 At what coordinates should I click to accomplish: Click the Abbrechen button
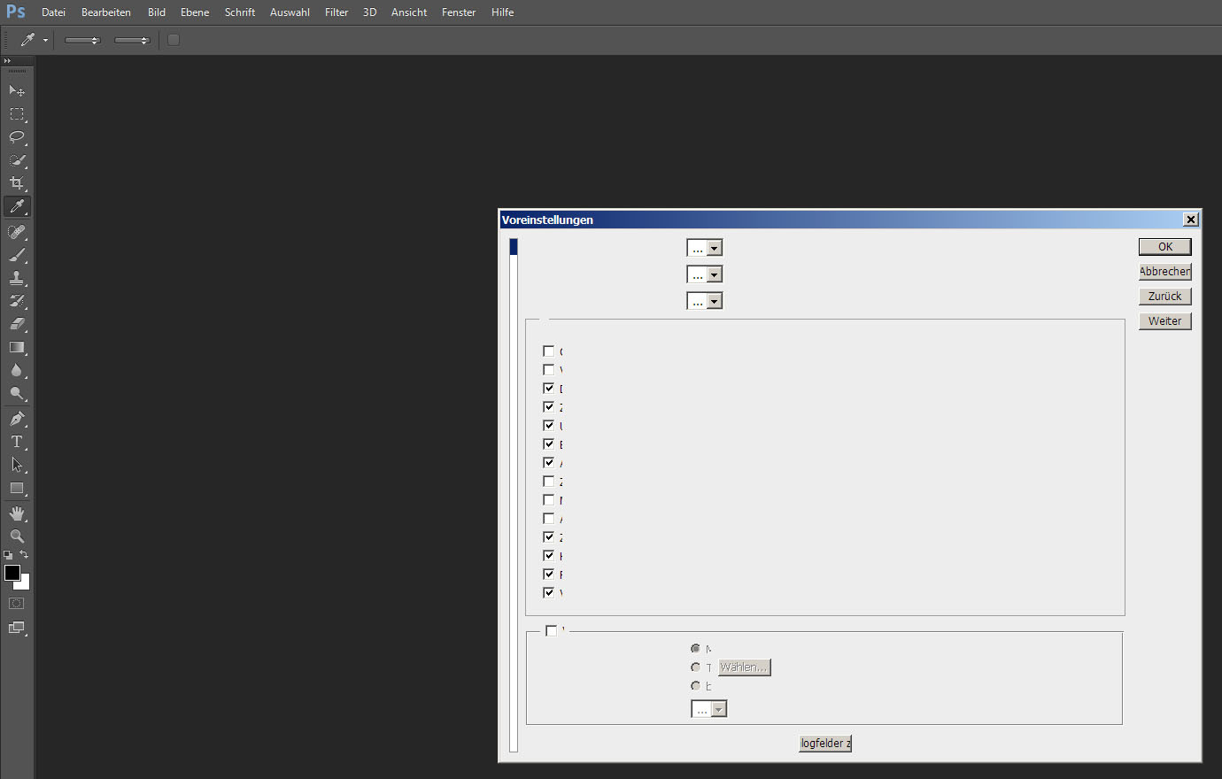point(1165,272)
